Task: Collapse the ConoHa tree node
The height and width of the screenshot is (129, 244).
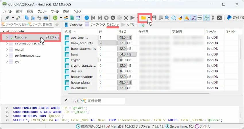Action: 3,31
